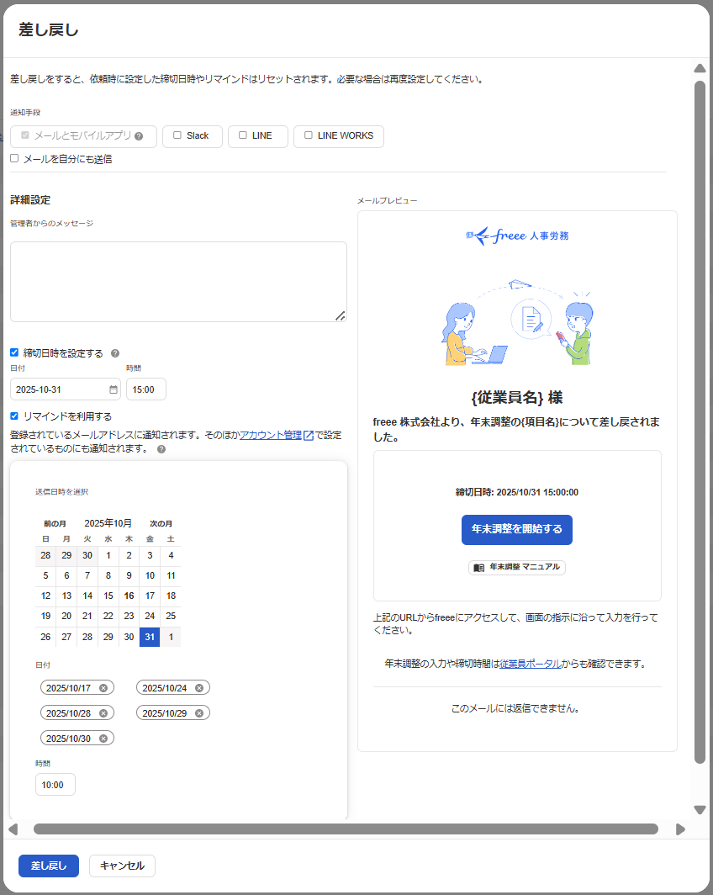Go to 次の月 in the calendar
Image resolution: width=713 pixels, height=895 pixels.
click(x=161, y=523)
